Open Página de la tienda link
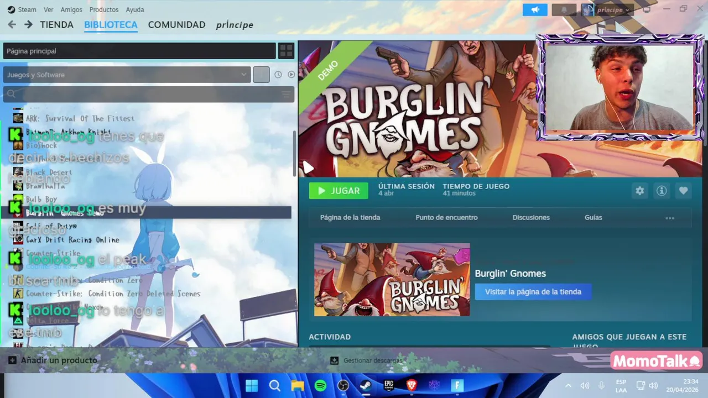The height and width of the screenshot is (398, 708). (x=350, y=218)
